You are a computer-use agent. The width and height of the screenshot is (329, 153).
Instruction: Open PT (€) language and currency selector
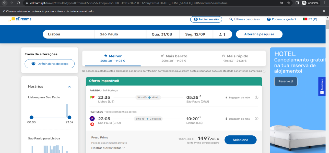click(310, 19)
